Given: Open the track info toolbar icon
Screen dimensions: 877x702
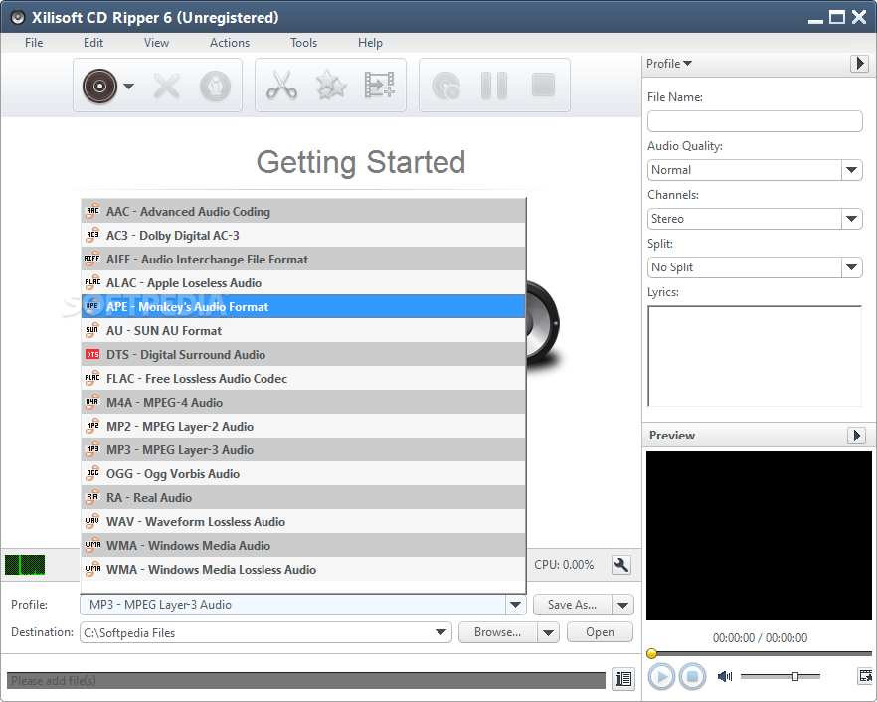Looking at the screenshot, I should coord(216,87).
